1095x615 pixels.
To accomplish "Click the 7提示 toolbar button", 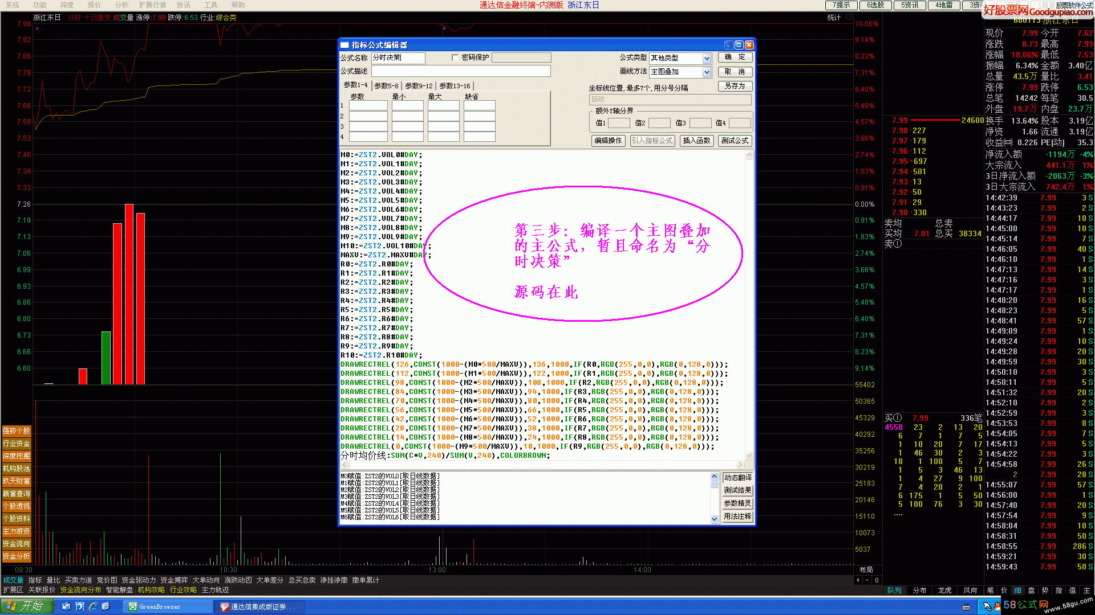I will (x=841, y=5).
